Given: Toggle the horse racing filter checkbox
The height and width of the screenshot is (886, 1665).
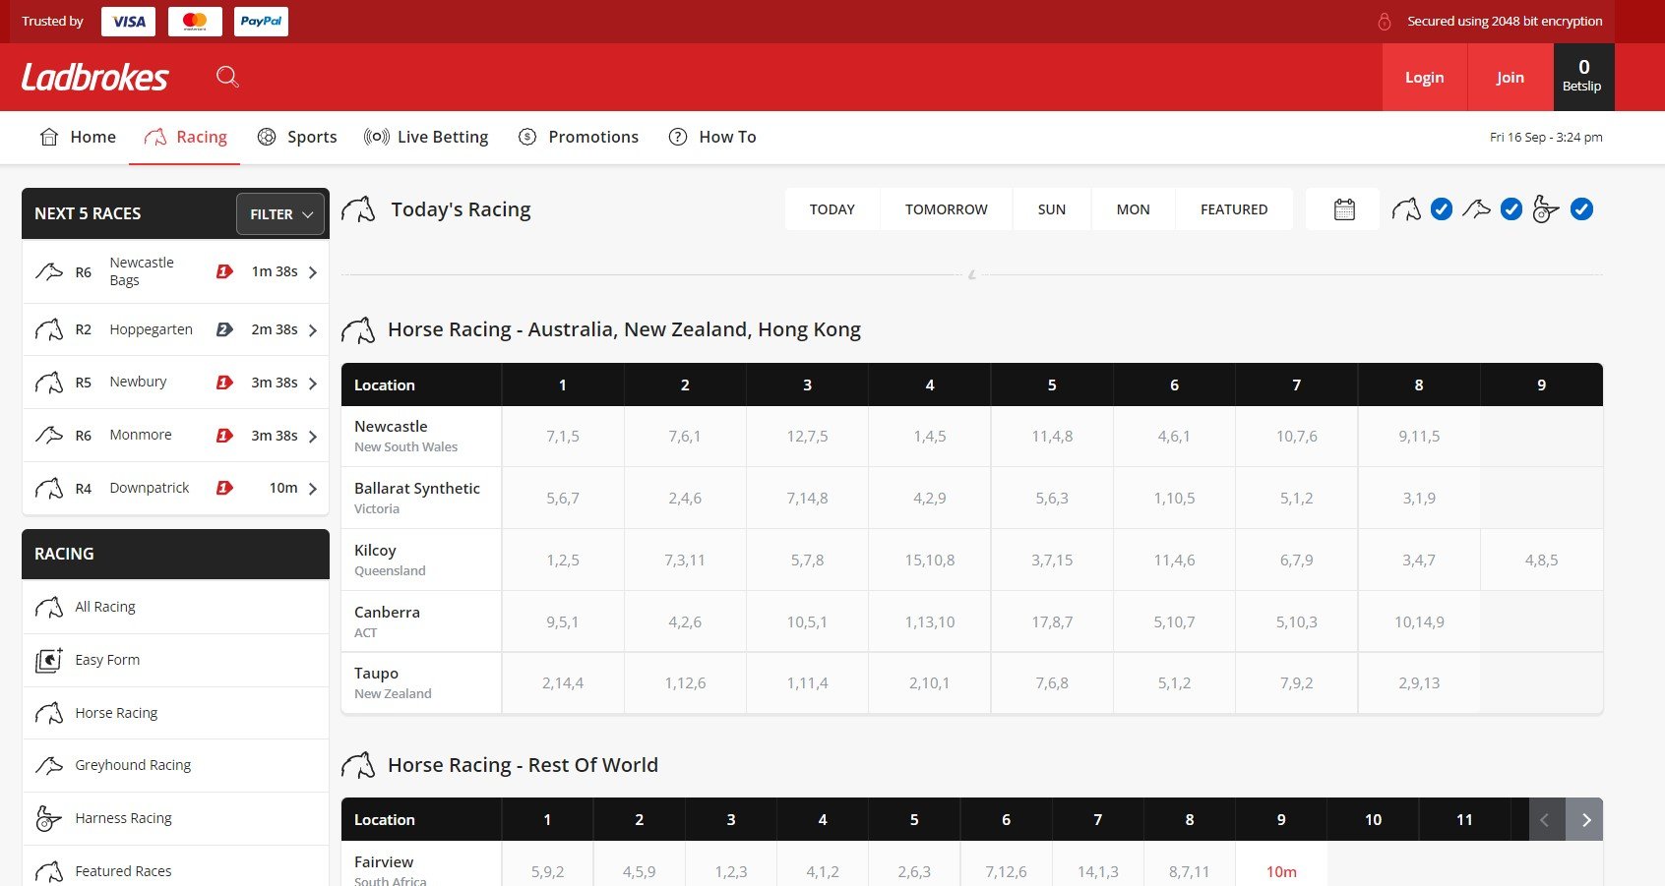Looking at the screenshot, I should point(1441,209).
